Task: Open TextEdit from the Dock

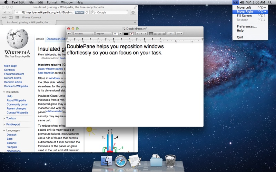Action: tap(135, 160)
